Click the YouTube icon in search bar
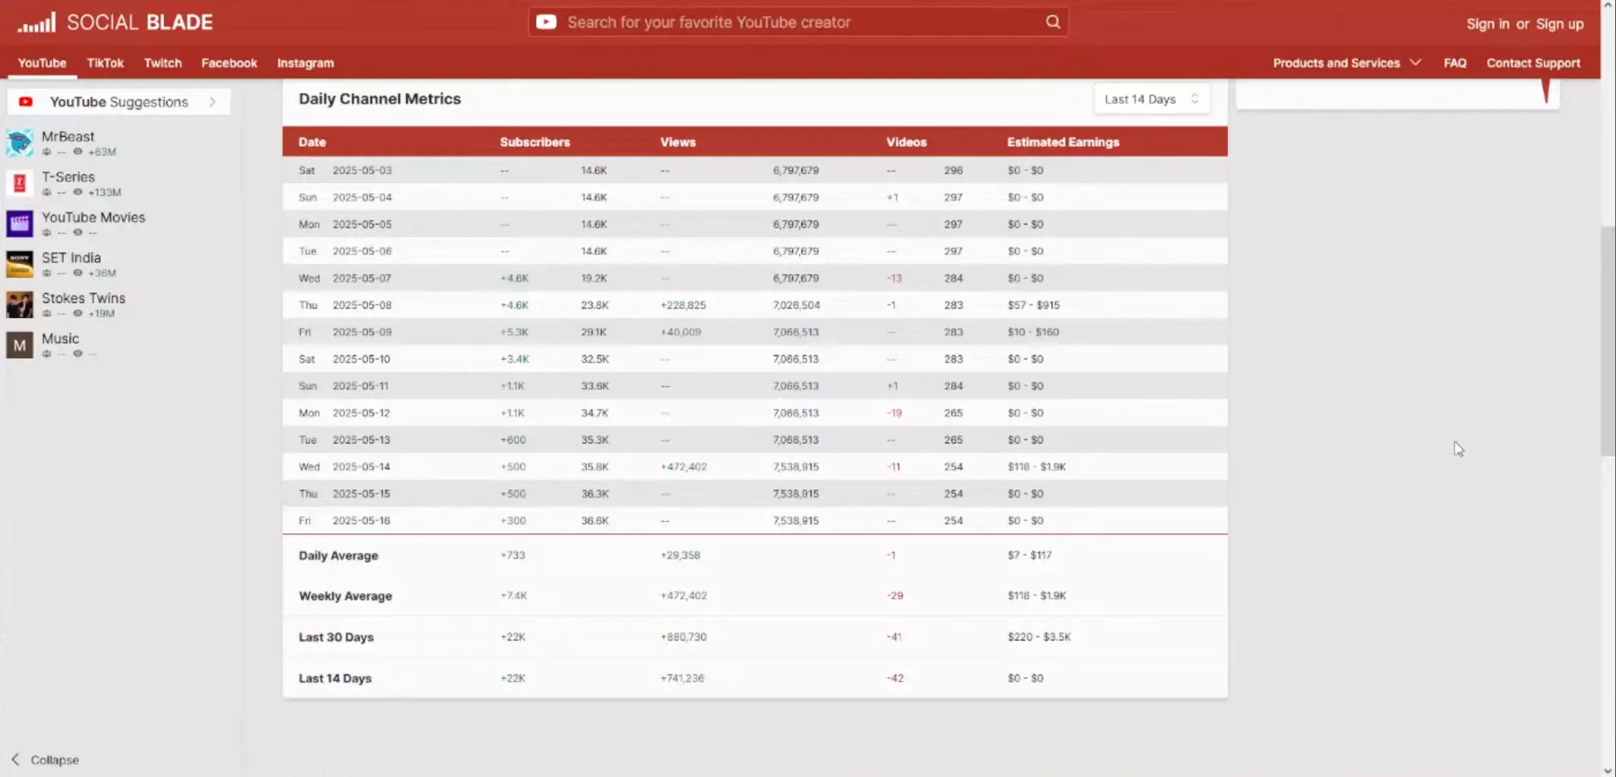Viewport: 1616px width, 777px height. [x=546, y=22]
